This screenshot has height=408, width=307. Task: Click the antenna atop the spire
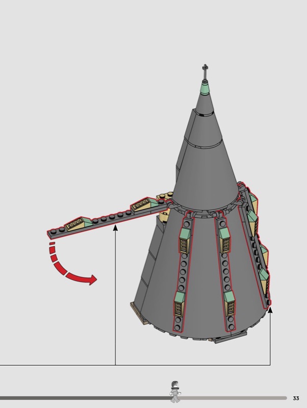point(206,71)
